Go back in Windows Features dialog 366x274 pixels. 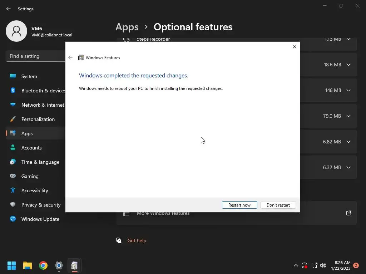tap(70, 57)
